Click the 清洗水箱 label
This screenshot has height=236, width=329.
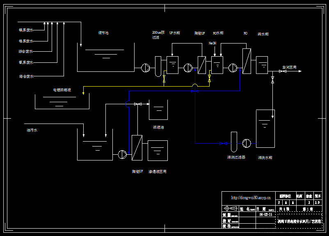coord(265,158)
